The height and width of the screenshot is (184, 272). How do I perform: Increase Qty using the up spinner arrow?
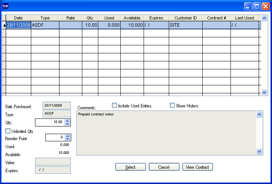tap(67, 120)
